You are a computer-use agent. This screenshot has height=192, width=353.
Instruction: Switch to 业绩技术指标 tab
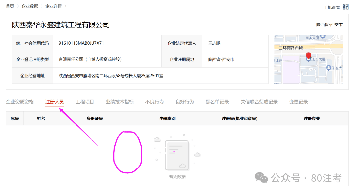[120, 102]
